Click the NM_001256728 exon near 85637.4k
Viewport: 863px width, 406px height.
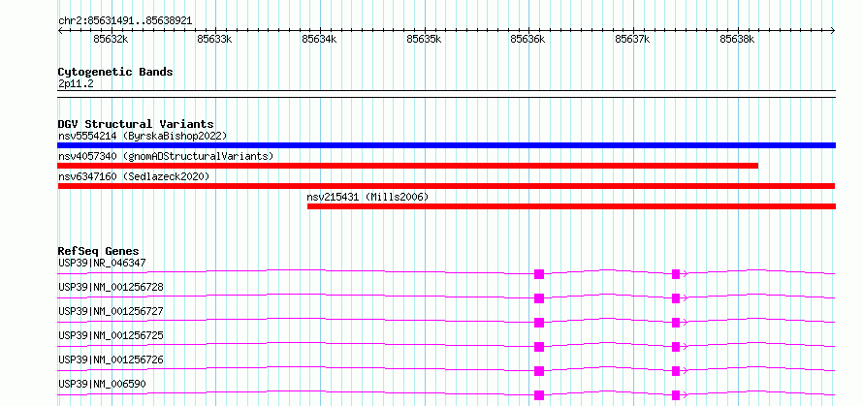[676, 298]
